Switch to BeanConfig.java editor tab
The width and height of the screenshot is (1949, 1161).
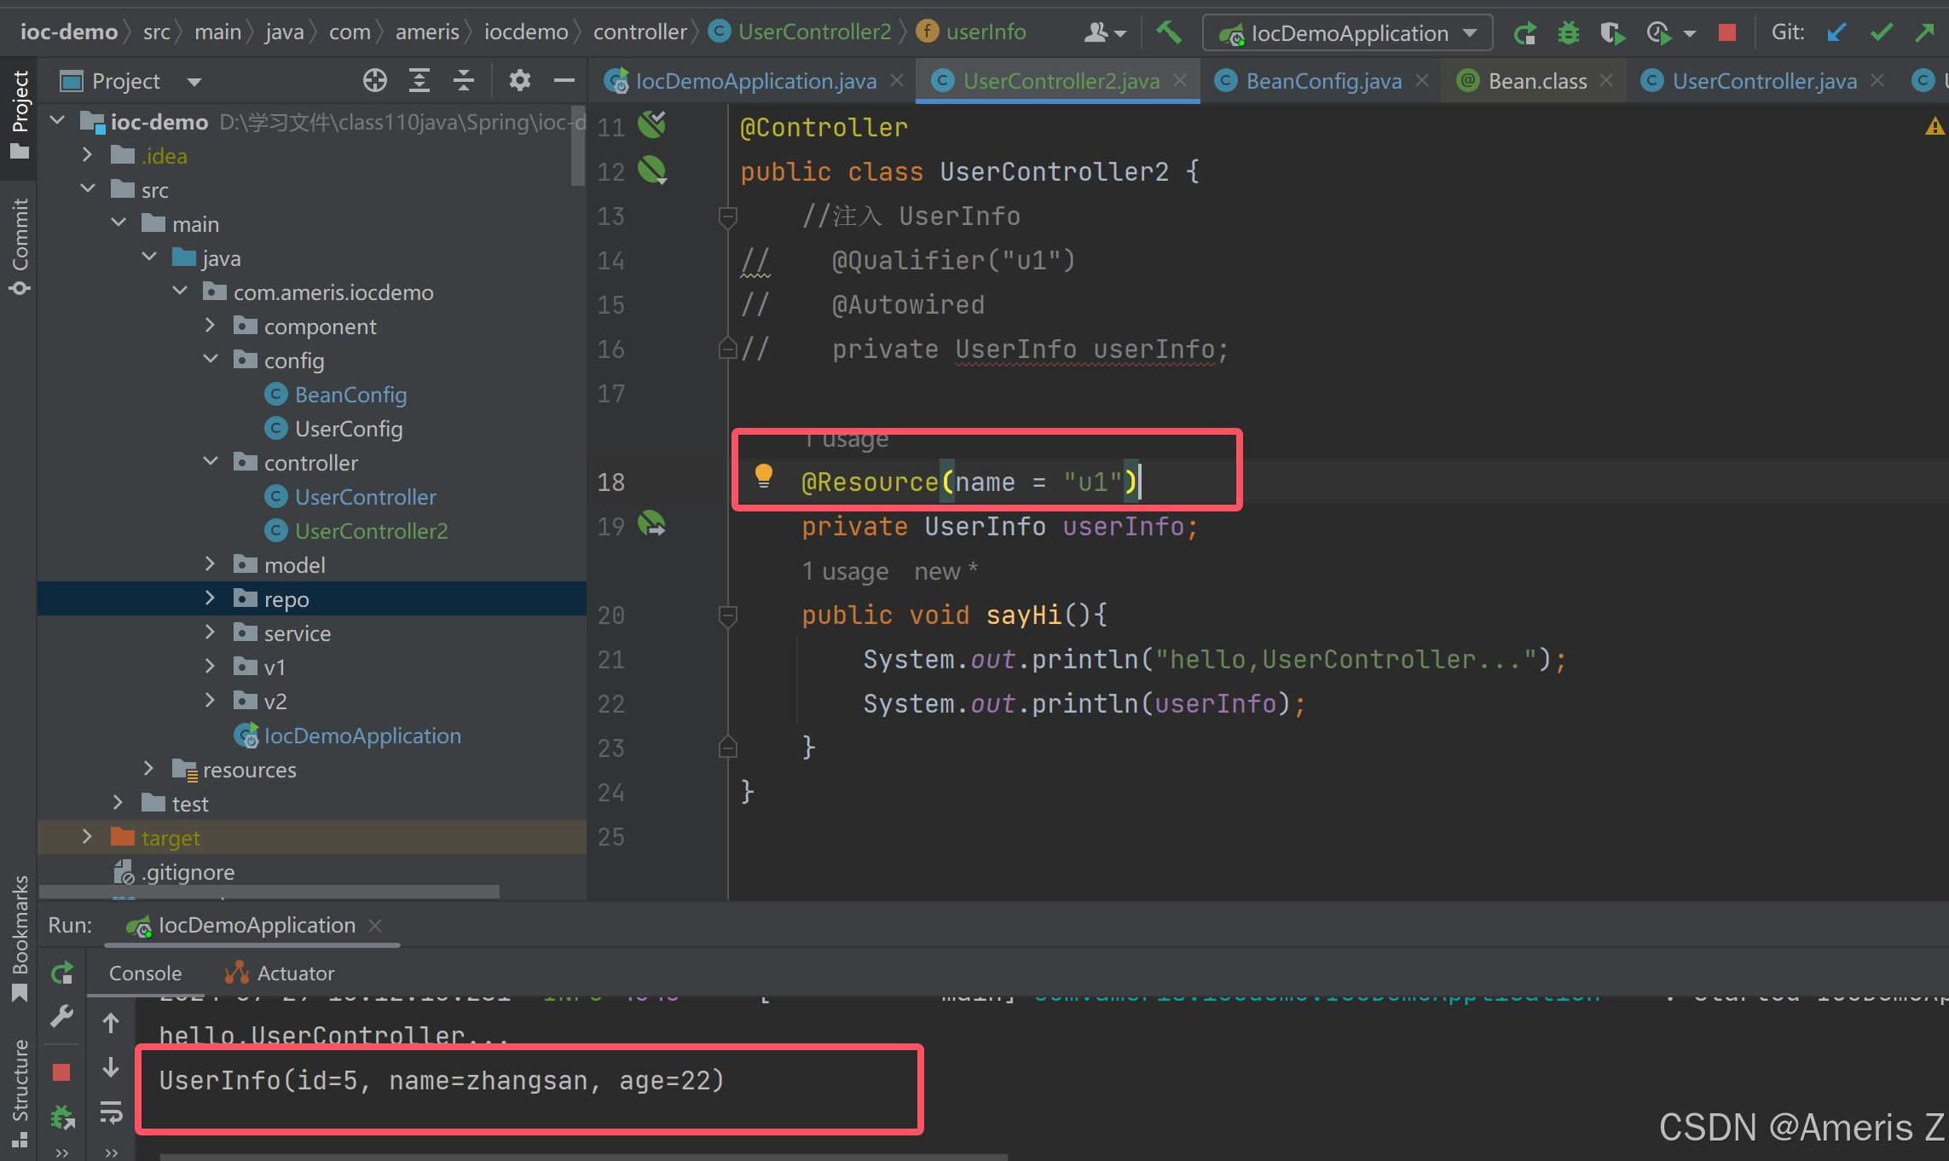coord(1322,81)
